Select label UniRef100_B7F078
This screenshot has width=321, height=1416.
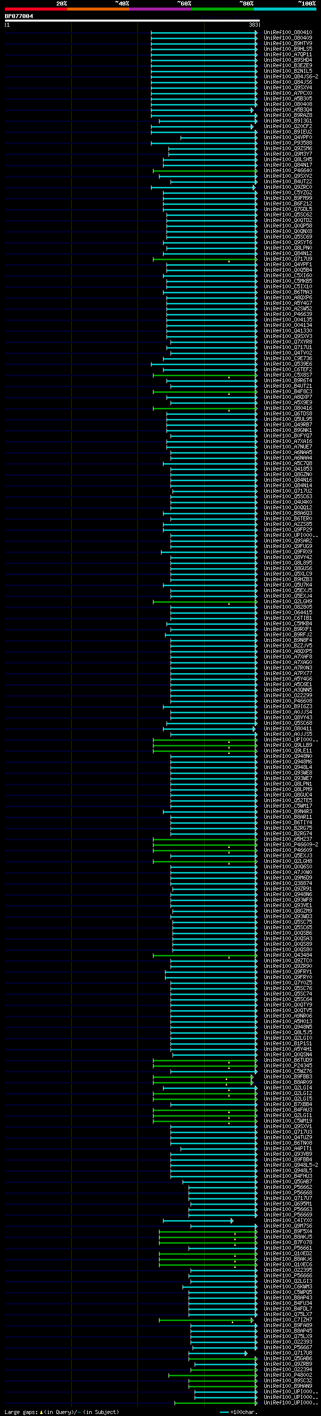pos(288,1243)
